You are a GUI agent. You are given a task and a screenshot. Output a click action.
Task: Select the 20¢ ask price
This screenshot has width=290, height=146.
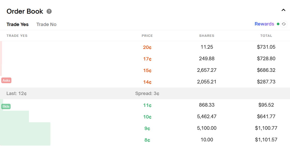click(x=147, y=47)
